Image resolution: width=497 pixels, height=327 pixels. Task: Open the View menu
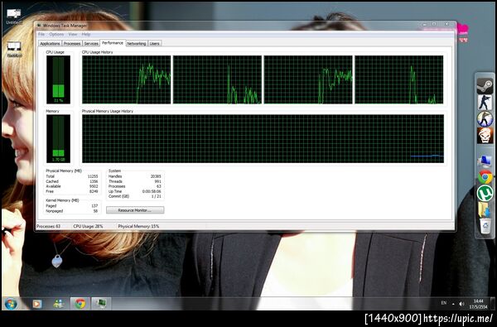[73, 34]
